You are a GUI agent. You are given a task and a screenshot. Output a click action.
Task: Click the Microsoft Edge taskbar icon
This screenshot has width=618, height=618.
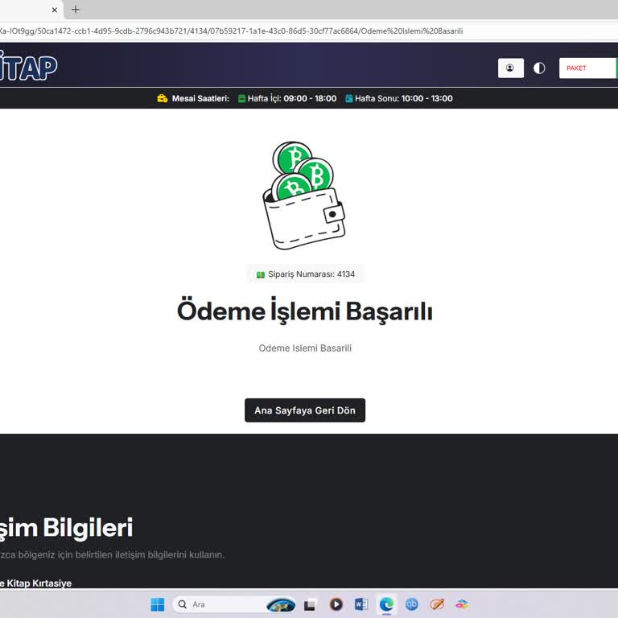pyautogui.click(x=386, y=604)
